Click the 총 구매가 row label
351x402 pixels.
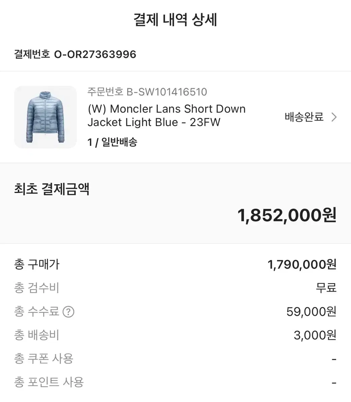pyautogui.click(x=37, y=265)
